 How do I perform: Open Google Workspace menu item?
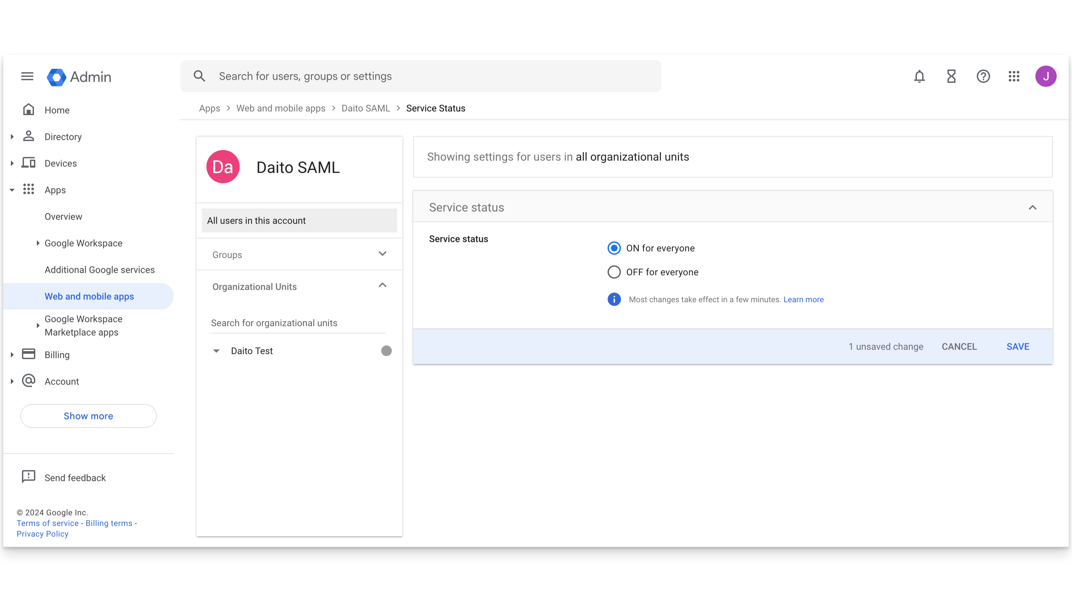tap(83, 243)
